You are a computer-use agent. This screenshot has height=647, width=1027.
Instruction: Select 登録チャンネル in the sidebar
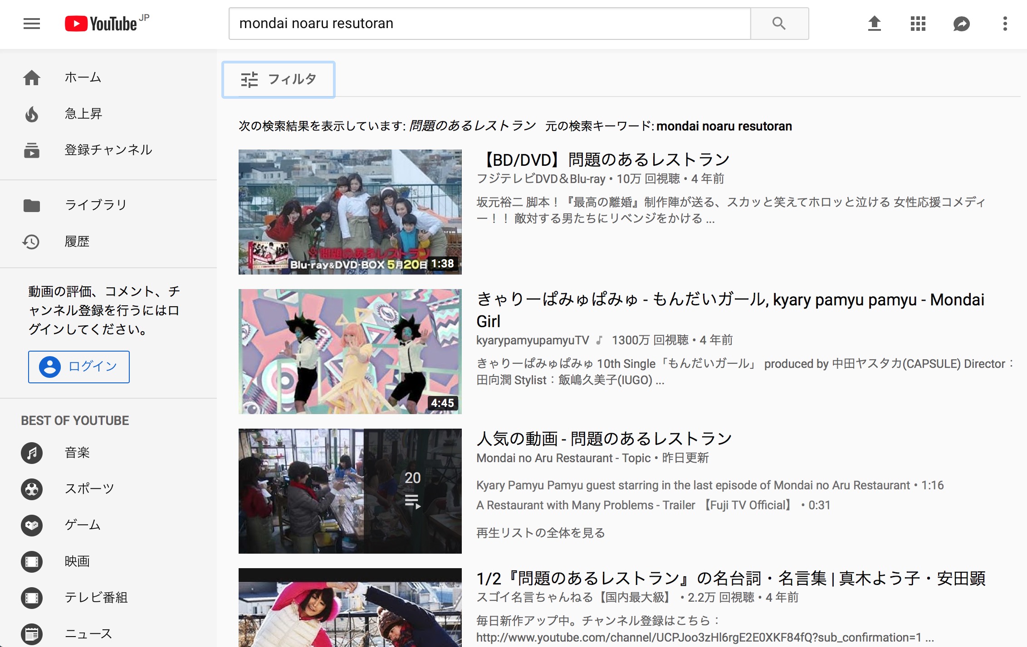point(108,150)
